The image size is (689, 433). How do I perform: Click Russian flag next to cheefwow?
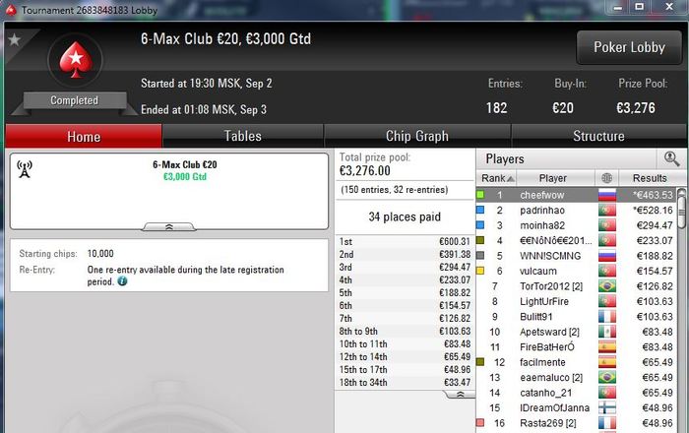607,195
